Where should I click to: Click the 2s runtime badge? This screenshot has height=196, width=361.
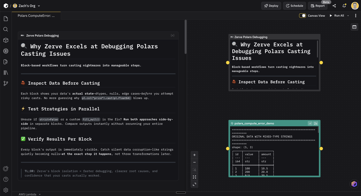click(316, 123)
